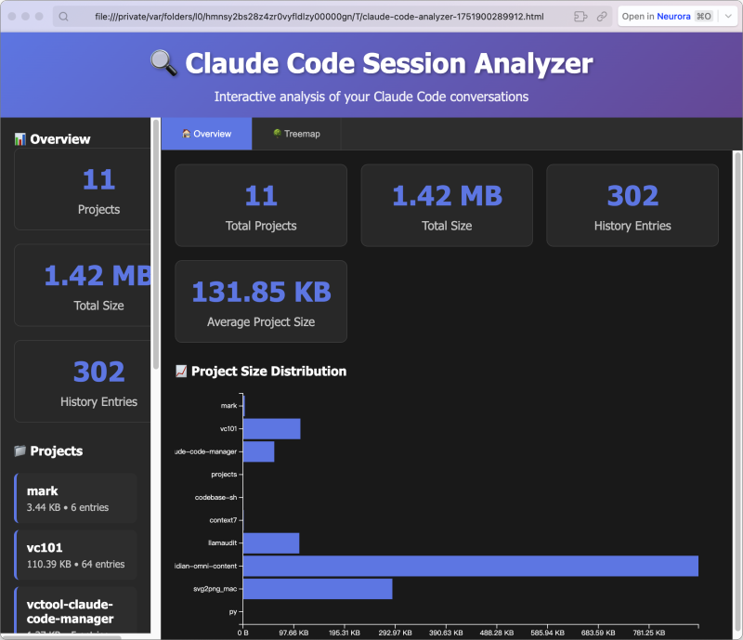Open the vctool-claude-code-manager project in sidebar
This screenshot has width=743, height=640.
(76, 610)
